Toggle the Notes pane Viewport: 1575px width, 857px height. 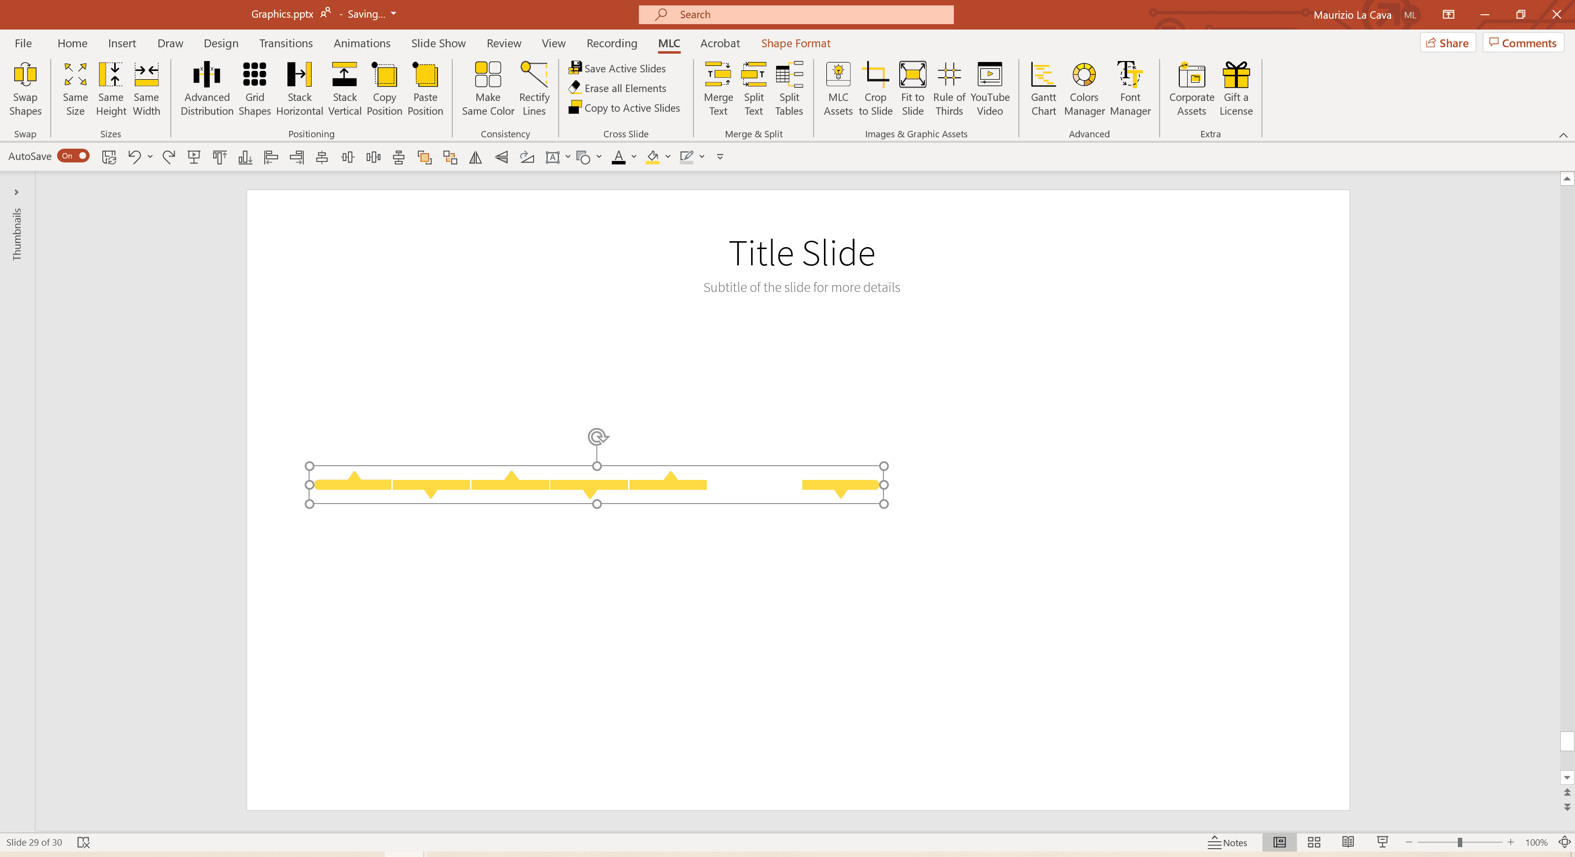[1227, 842]
